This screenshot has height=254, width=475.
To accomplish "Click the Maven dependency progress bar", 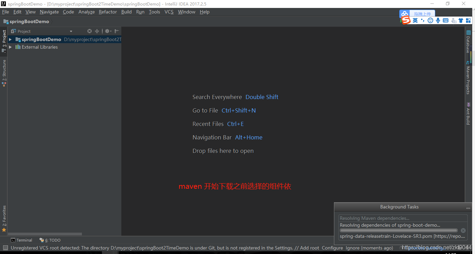I will point(399,231).
